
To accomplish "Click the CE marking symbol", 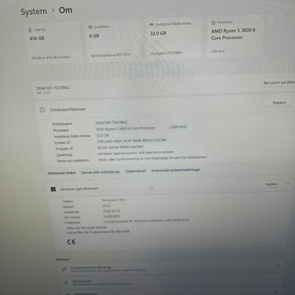I will point(71,242).
